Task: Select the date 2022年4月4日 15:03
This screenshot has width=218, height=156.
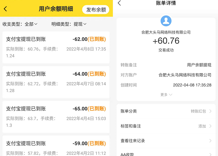Action: 86,119
